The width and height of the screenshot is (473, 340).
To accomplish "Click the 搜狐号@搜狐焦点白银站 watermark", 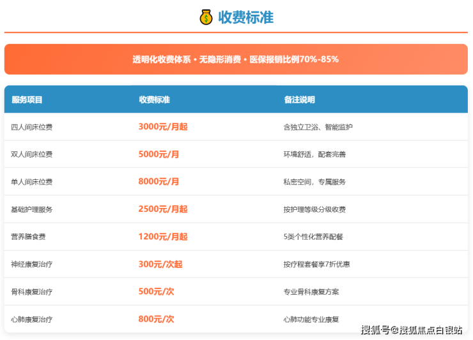I will click(412, 330).
